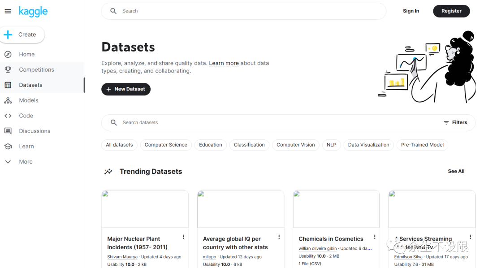Open author Edmilson Silva profile
484x268 pixels.
point(408,257)
